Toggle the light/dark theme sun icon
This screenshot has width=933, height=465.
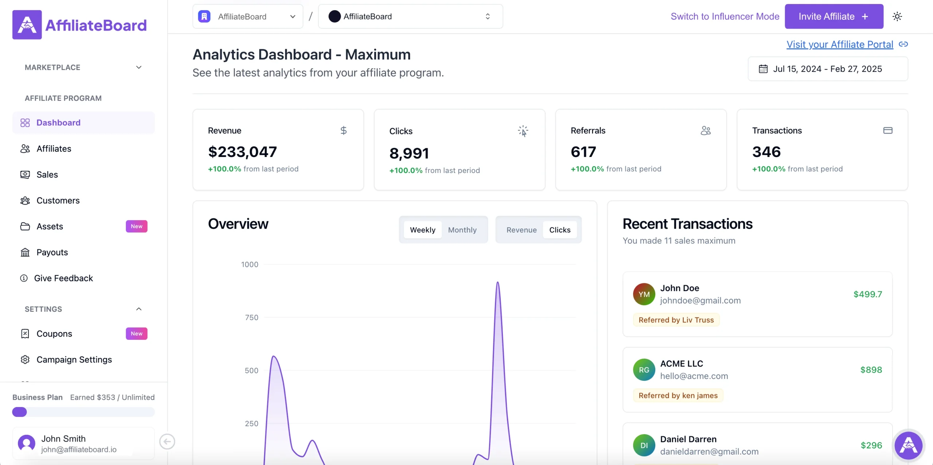pyautogui.click(x=897, y=16)
